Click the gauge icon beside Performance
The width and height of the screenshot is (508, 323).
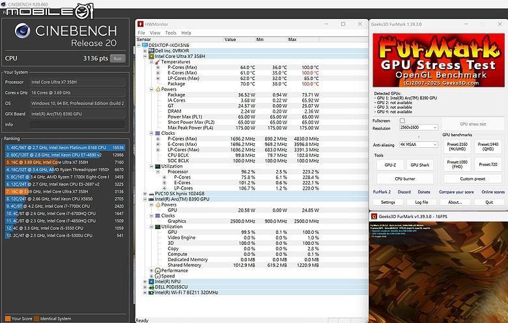tap(158, 270)
